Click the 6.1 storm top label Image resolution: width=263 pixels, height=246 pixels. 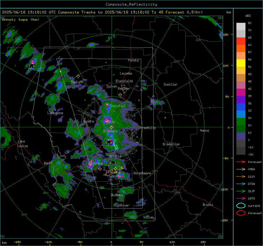pyautogui.click(x=113, y=163)
